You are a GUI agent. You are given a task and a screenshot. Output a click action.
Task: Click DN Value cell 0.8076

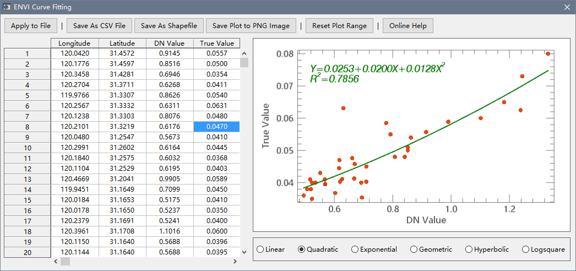tap(170, 116)
